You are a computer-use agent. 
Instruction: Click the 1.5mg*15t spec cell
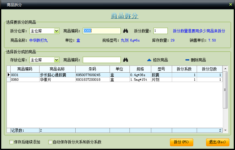pyautogui.click(x=140, y=80)
